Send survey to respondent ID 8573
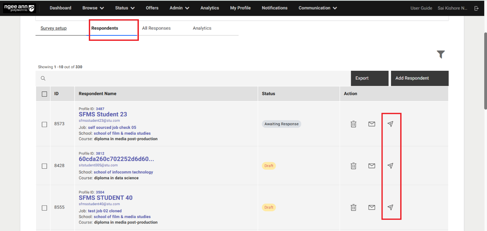 point(390,124)
